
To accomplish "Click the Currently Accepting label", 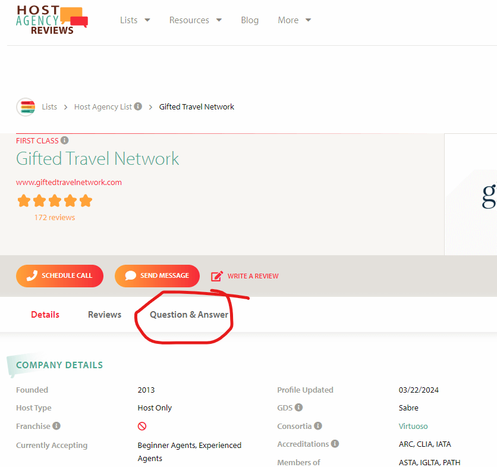I will coord(52,446).
